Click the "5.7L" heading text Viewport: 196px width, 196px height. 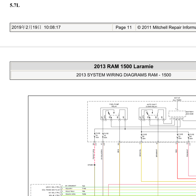[x=15, y=6]
